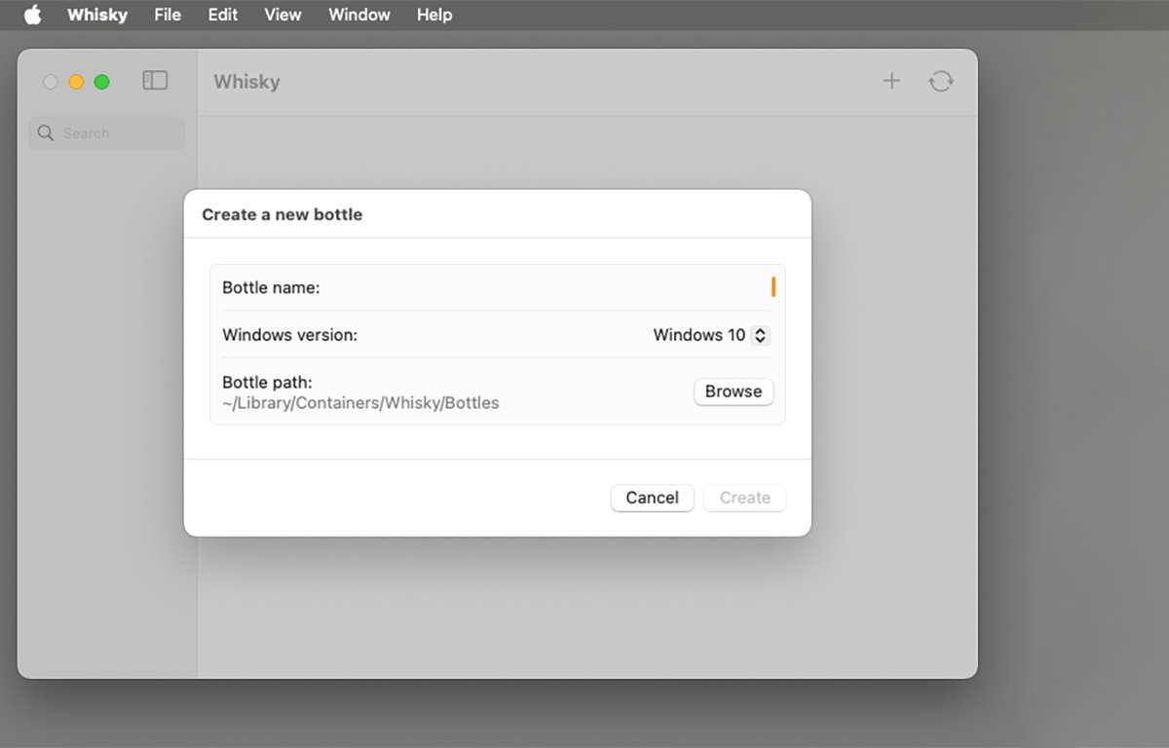Screen dimensions: 1169x748
Task: Open the Window menu
Action: pos(358,15)
